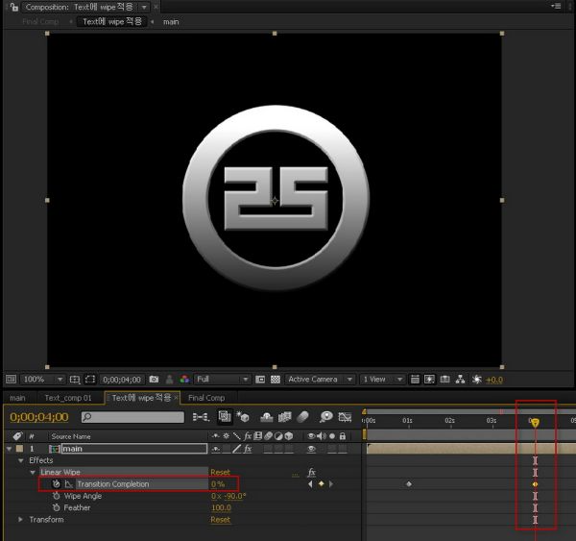Switch to the Text_comp 01 timeline tab
This screenshot has height=541, width=576.
tap(68, 398)
